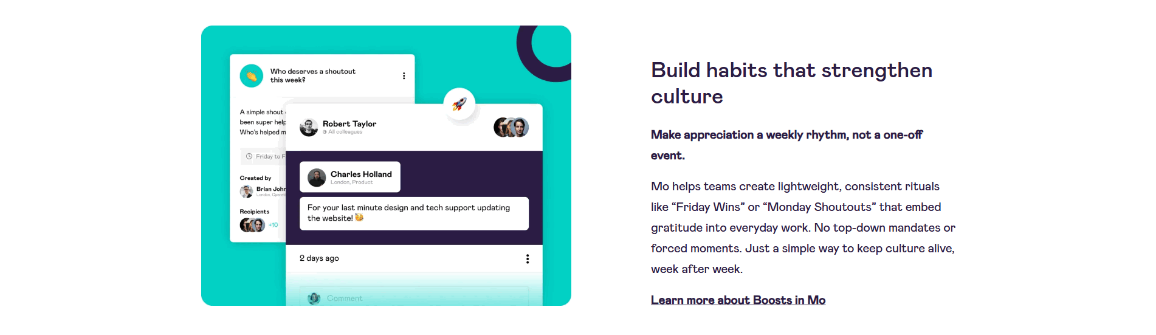The image size is (1156, 335).
Task: Click into the Comment input field
Action: (x=414, y=297)
